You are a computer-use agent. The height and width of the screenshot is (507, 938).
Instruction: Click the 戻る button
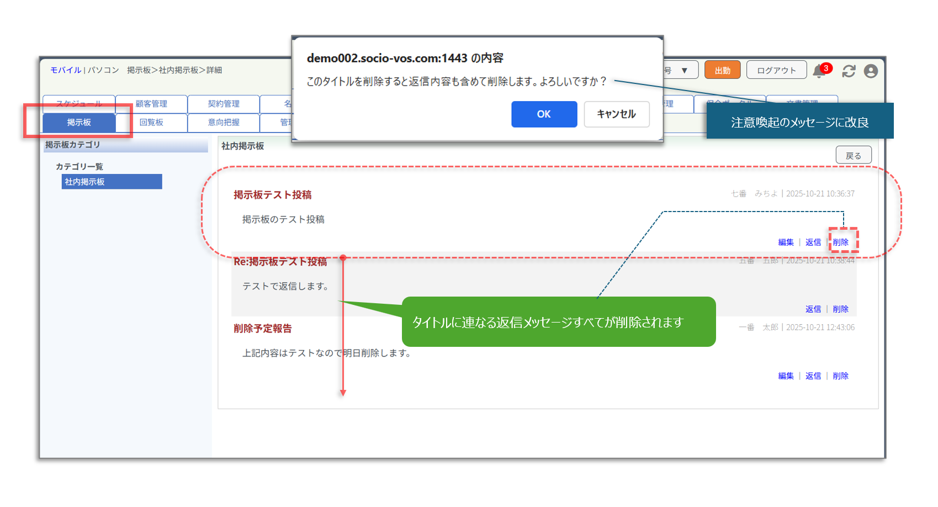pyautogui.click(x=853, y=156)
